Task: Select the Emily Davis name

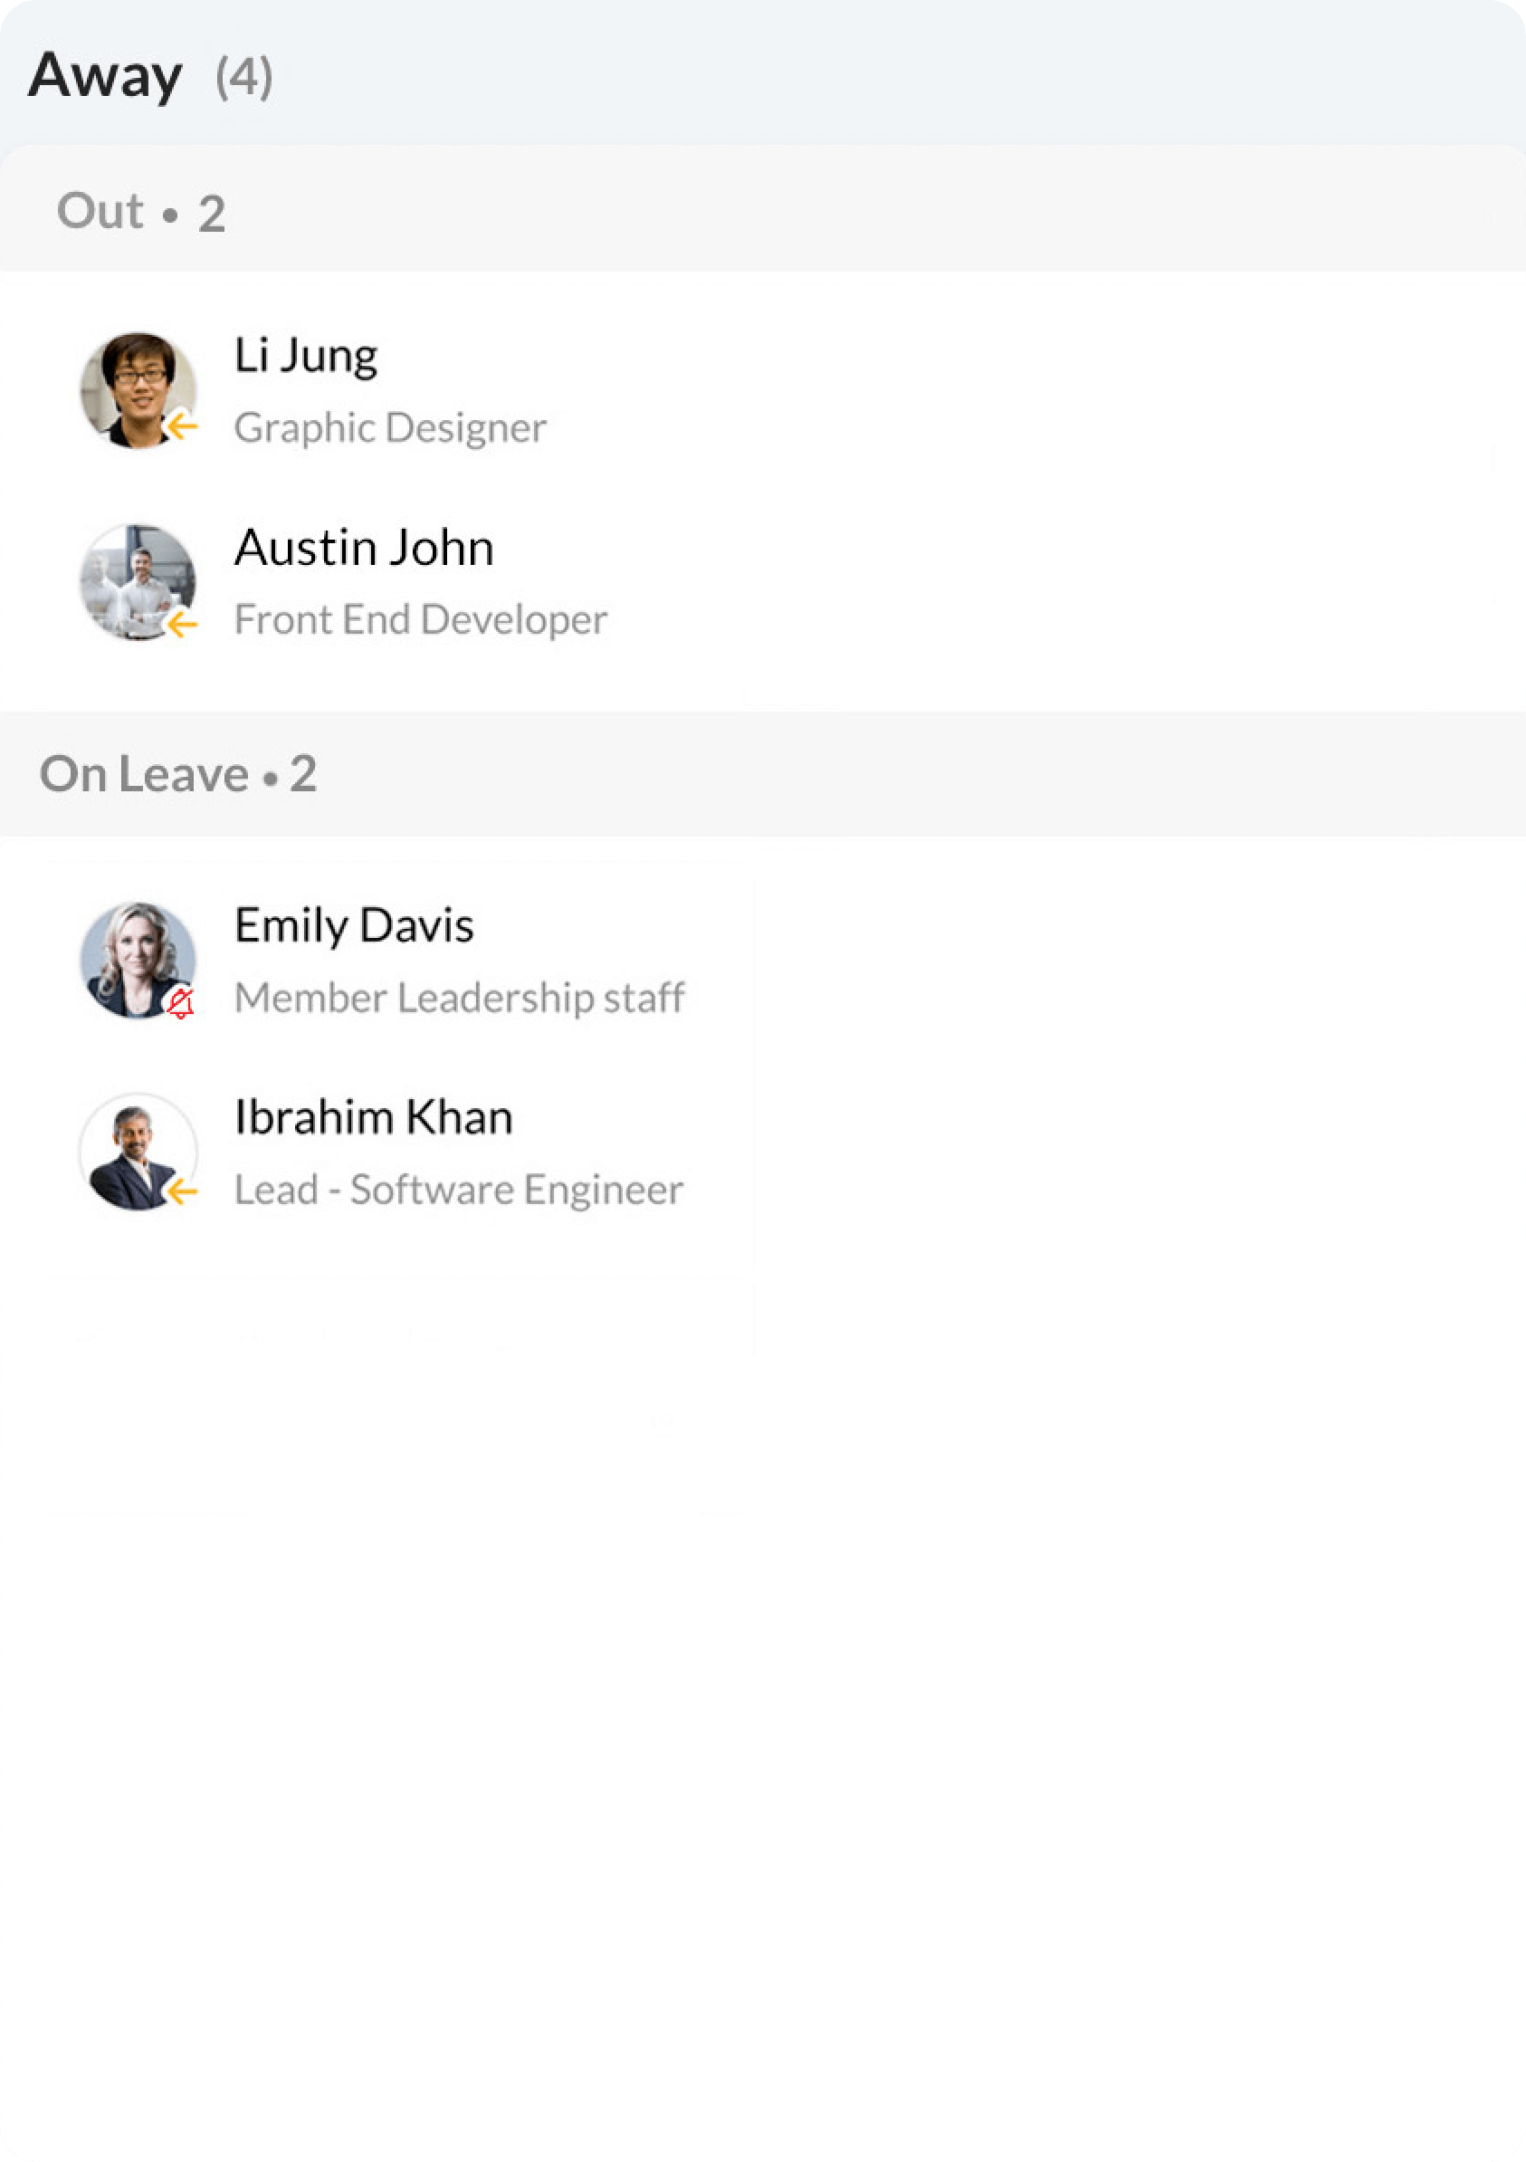Action: click(354, 924)
